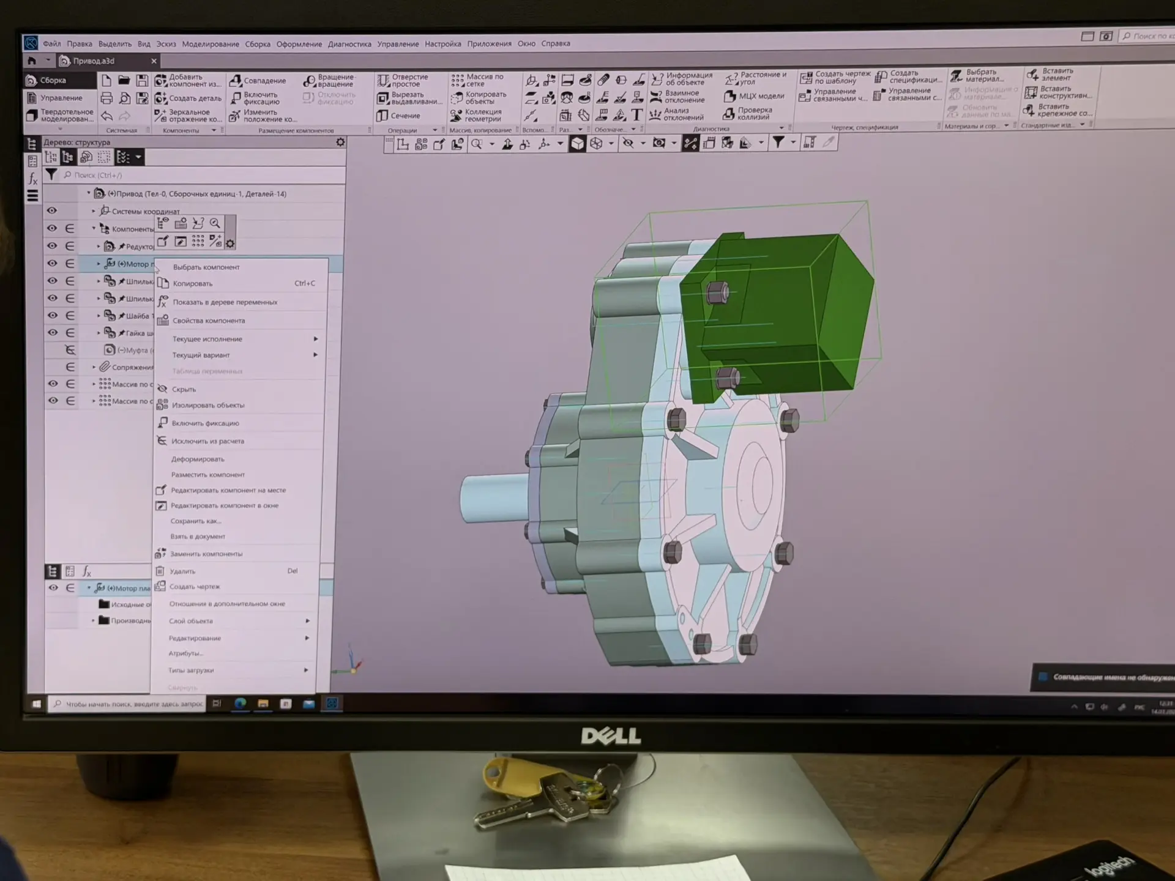Click 'Создать чертеж по шаблону' tool
The image size is (1175, 881).
(x=835, y=77)
